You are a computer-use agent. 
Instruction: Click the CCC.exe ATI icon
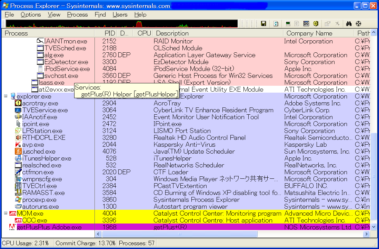(x=18, y=220)
